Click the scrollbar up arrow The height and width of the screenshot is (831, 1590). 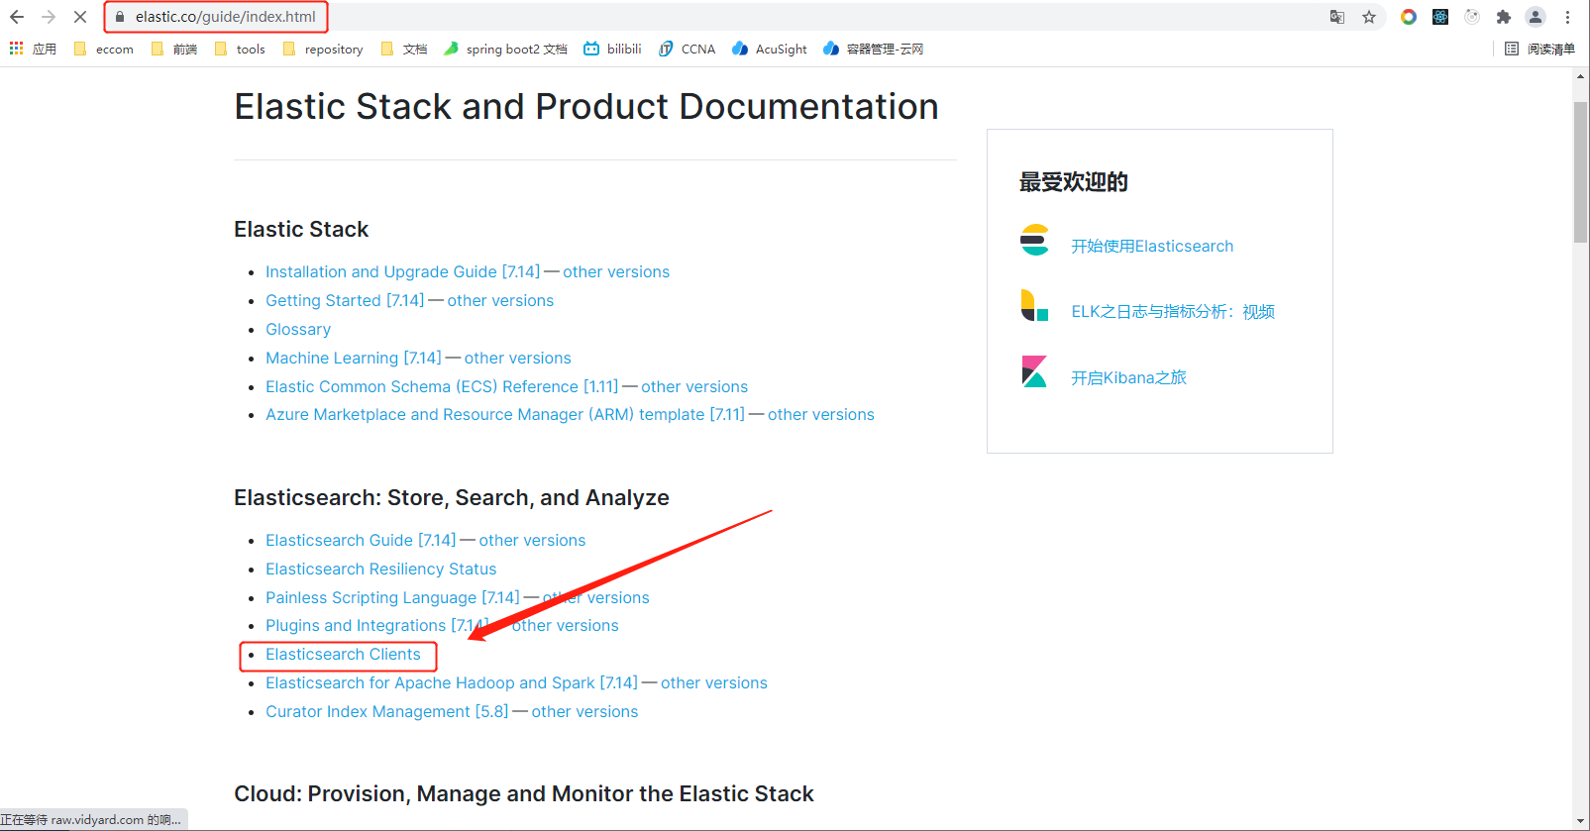click(1581, 76)
